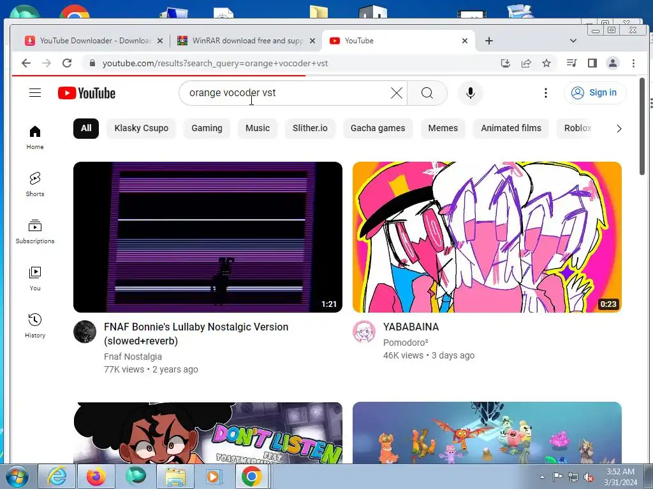Open YouTube settings three-dot menu
Viewport: 653px width, 489px height.
coord(546,93)
